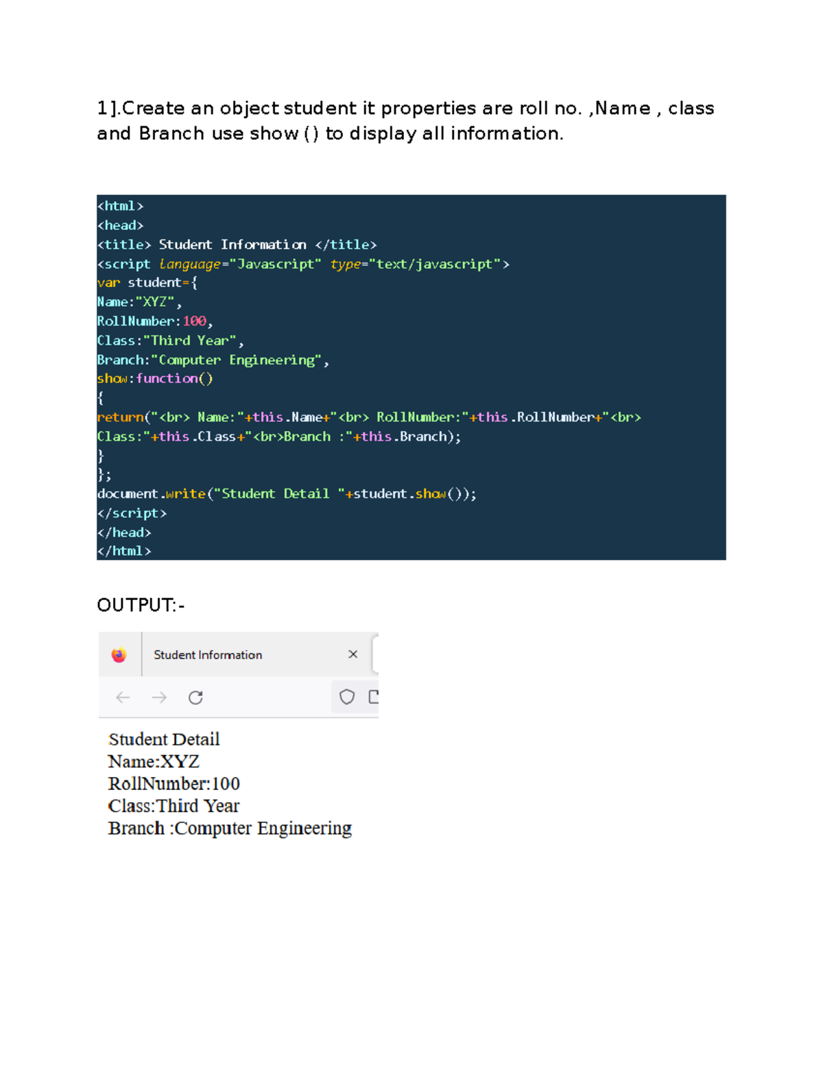Screen dimensions: 823x1066
Task: Click the Name:XYZ output line
Action: pyautogui.click(x=154, y=761)
